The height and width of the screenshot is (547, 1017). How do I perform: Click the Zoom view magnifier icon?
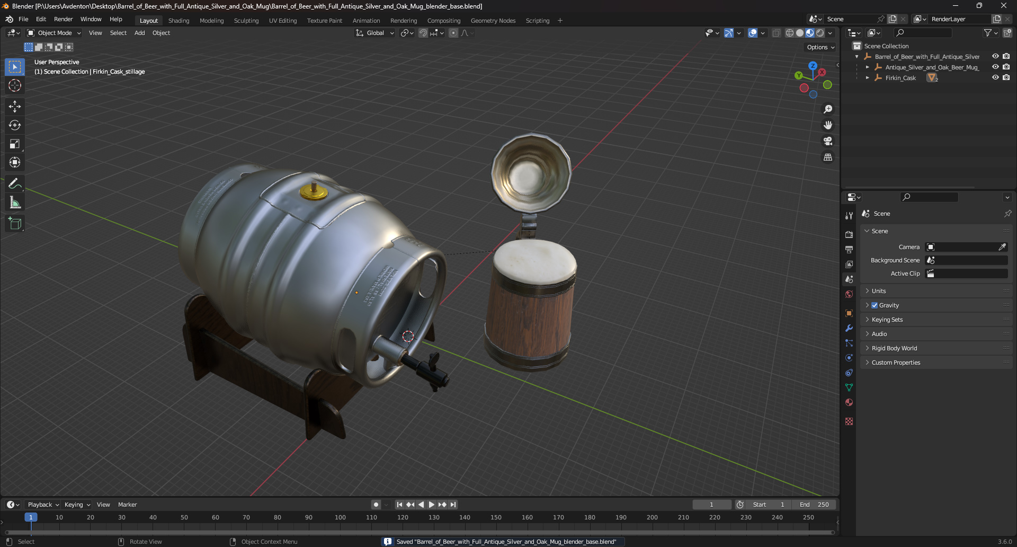[x=827, y=109]
